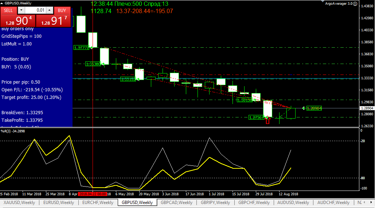The height and width of the screenshot is (208, 375).
Task: Click the 1.33330 price axis value
Action: 367,78
